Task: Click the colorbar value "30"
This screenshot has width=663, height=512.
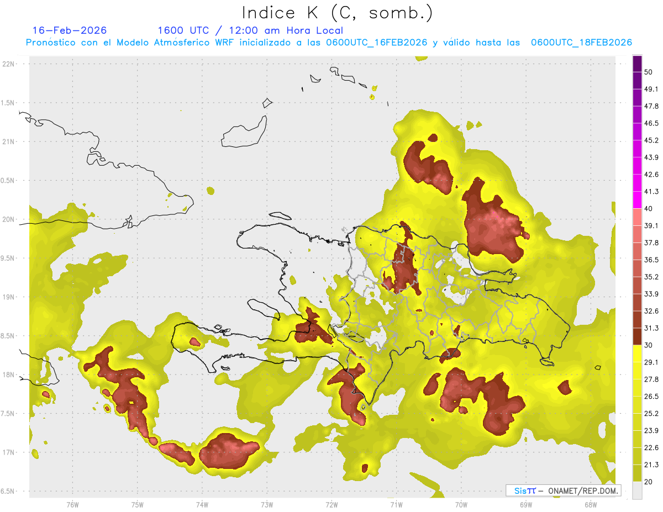Action: (649, 345)
